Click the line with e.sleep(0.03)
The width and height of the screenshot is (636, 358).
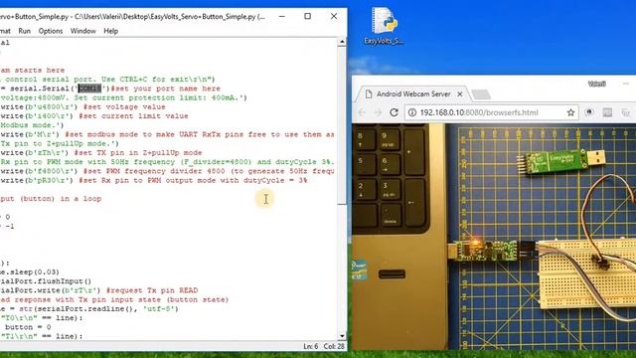(30, 271)
